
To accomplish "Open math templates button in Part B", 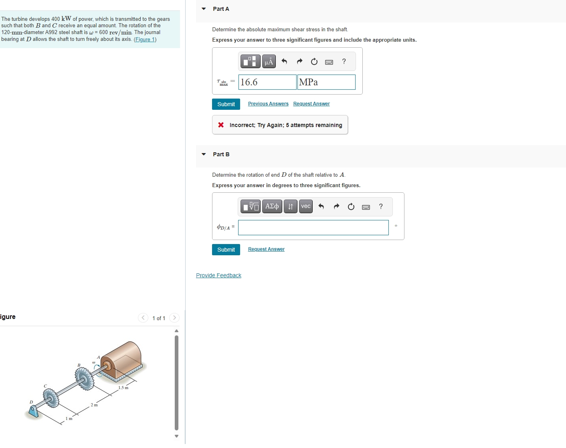I will [x=251, y=206].
